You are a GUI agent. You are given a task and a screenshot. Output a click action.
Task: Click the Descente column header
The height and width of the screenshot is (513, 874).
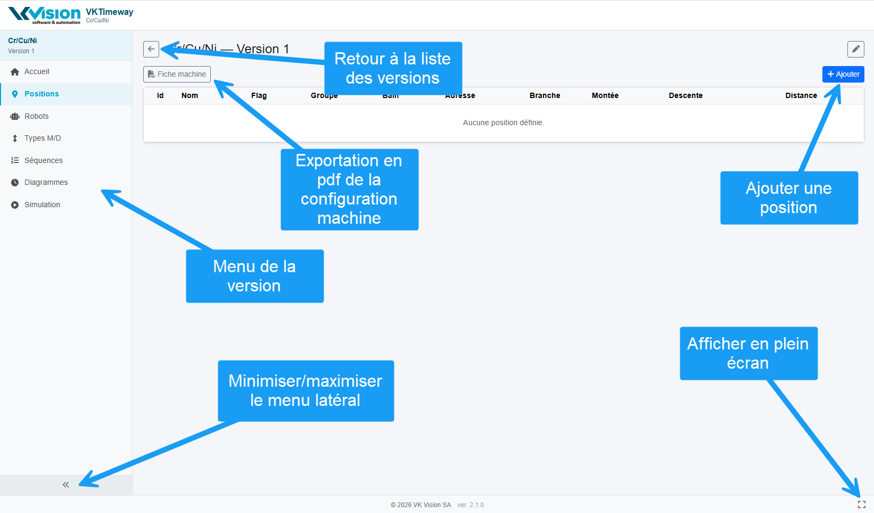tap(686, 96)
